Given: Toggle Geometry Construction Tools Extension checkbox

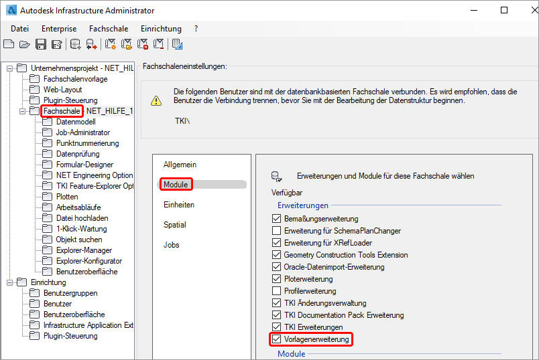Looking at the screenshot, I should (276, 255).
